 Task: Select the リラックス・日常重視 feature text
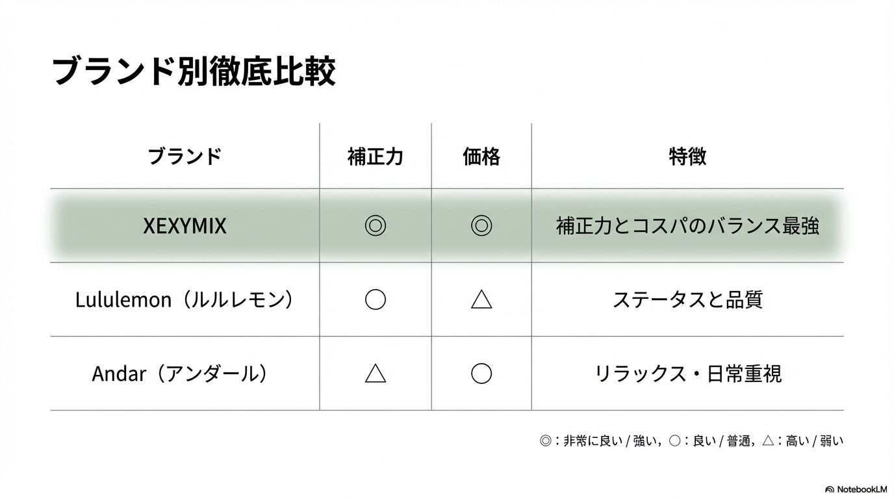(687, 374)
